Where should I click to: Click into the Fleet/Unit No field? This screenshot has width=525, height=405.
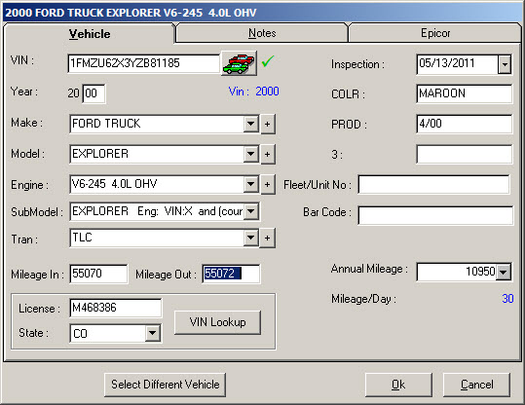(x=434, y=184)
